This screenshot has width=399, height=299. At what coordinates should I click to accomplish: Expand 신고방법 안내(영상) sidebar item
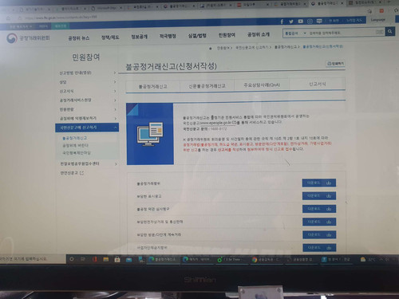87,73
